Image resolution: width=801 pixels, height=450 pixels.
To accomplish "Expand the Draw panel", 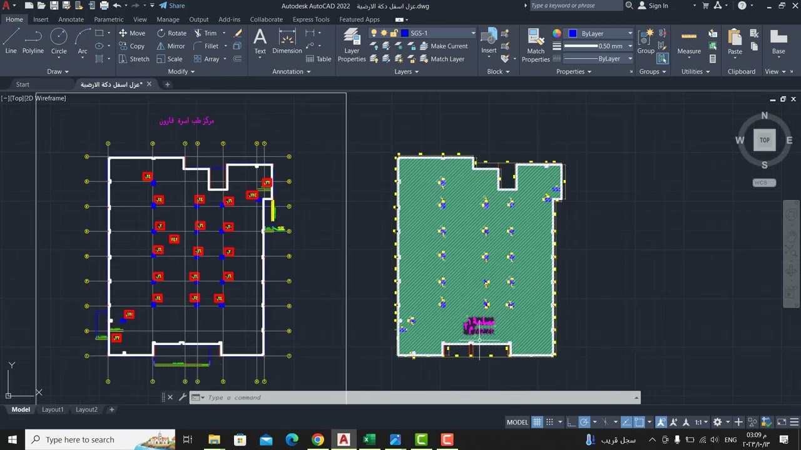I will click(59, 71).
